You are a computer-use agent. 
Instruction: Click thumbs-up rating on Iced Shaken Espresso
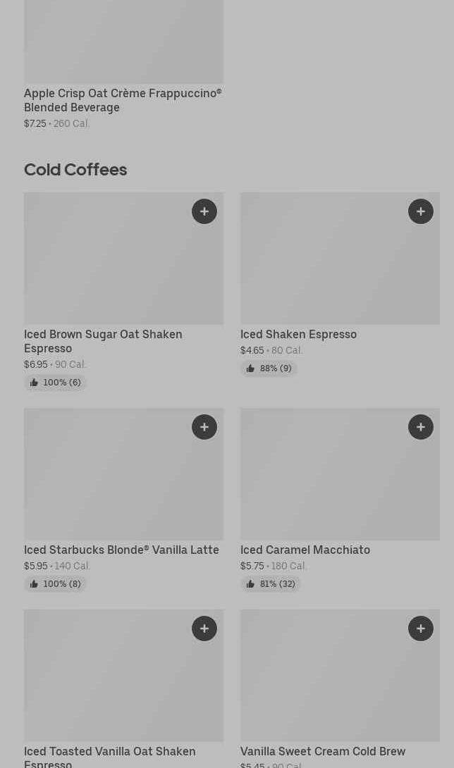[269, 368]
